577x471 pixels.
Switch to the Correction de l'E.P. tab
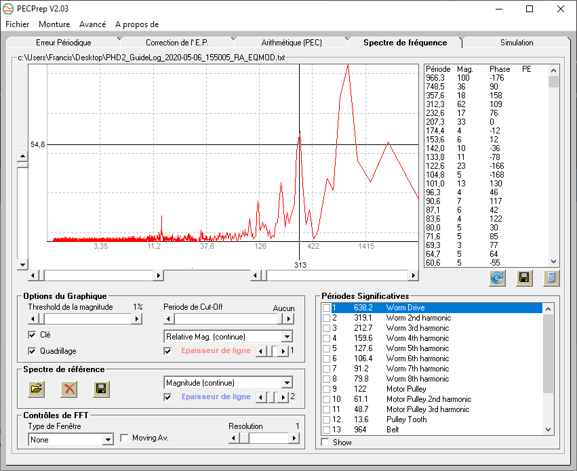(x=177, y=43)
